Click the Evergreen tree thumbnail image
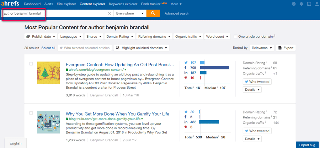This screenshot has height=148, width=320. (x=48, y=73)
